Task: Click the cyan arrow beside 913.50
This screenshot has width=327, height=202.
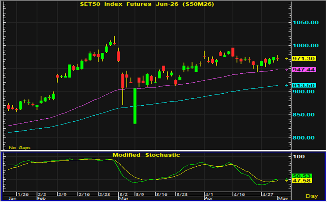Action: [x=287, y=86]
